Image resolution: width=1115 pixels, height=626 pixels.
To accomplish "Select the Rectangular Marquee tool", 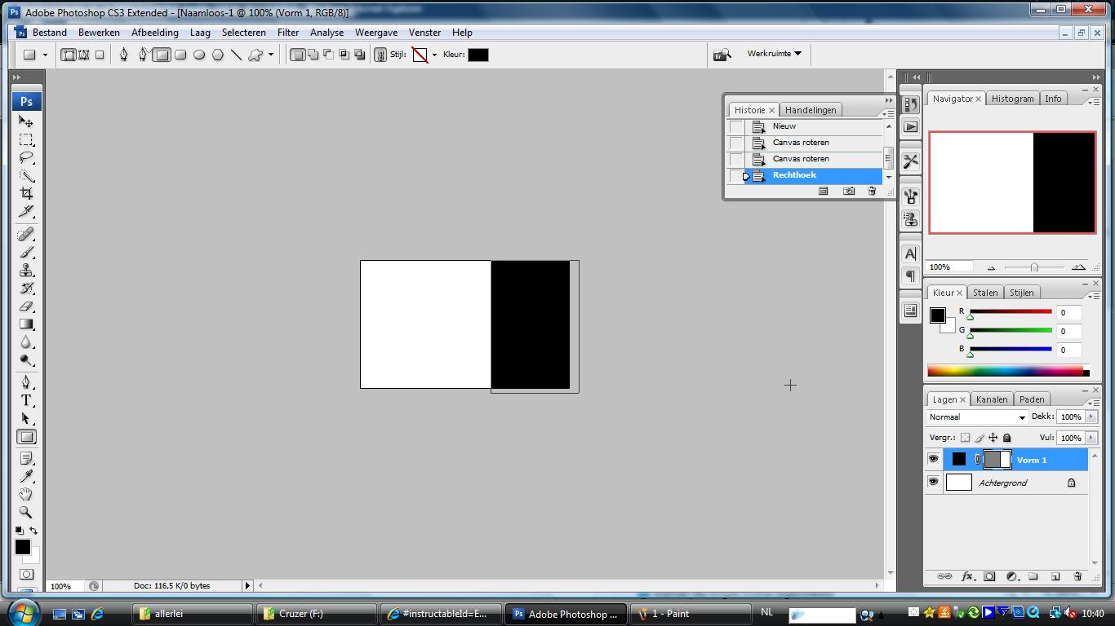I will (26, 139).
